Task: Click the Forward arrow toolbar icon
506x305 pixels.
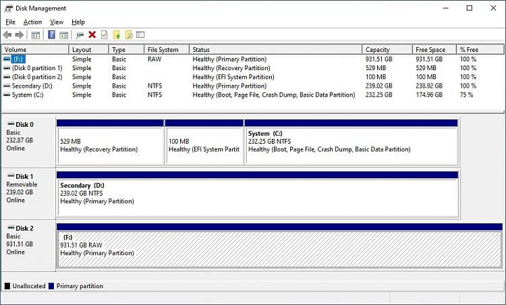Action: [20, 34]
